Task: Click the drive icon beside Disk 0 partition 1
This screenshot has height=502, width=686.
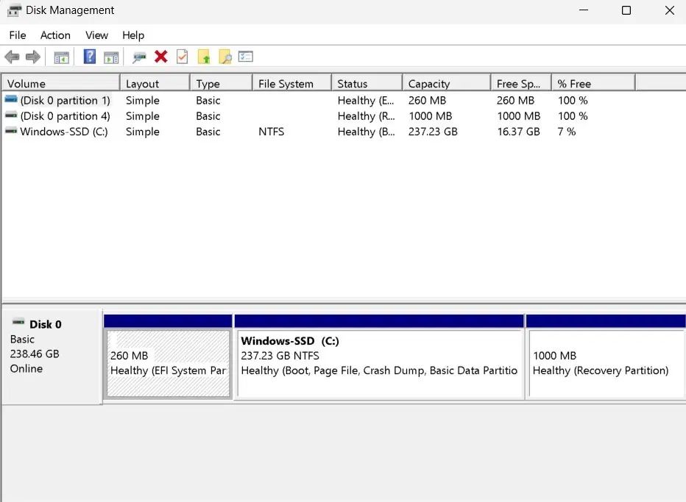Action: click(x=11, y=100)
